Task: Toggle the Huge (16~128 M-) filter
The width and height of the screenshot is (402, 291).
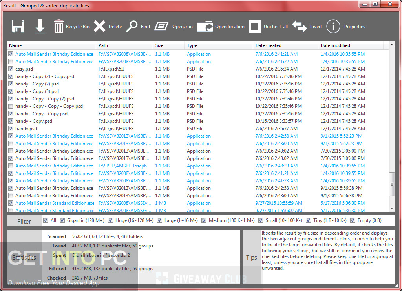Action: click(x=110, y=220)
